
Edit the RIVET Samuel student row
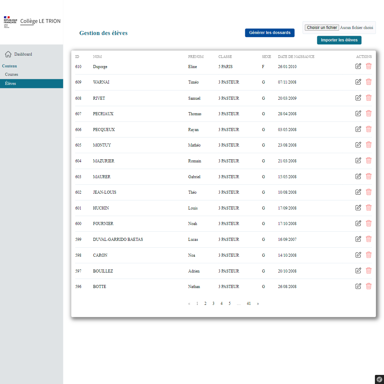click(358, 98)
